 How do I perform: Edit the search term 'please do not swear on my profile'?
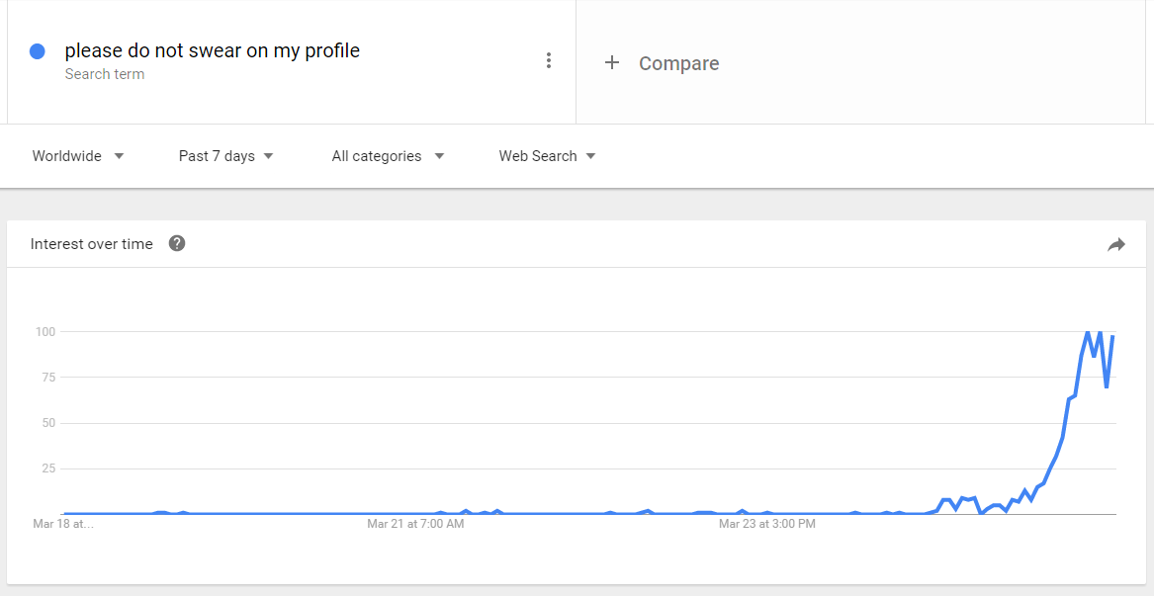[212, 50]
